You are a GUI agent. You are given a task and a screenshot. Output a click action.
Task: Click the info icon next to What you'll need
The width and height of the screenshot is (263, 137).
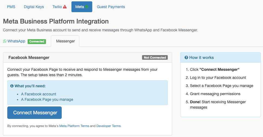click(12, 86)
